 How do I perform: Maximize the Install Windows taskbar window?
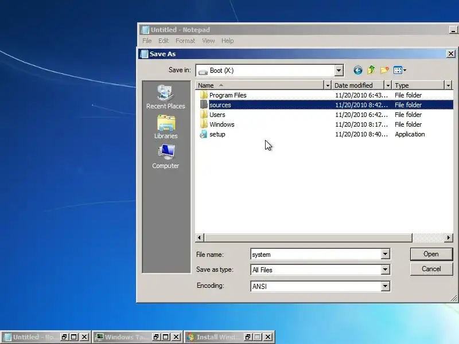point(258,337)
